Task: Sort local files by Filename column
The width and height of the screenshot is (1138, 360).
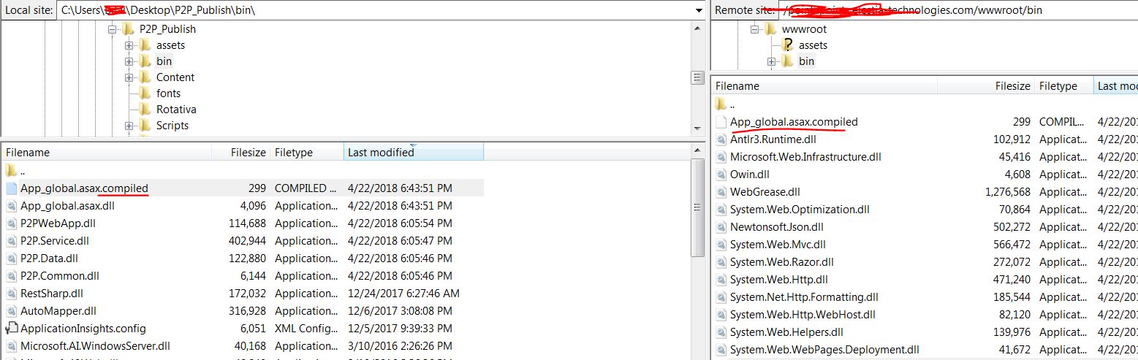Action: pos(107,153)
